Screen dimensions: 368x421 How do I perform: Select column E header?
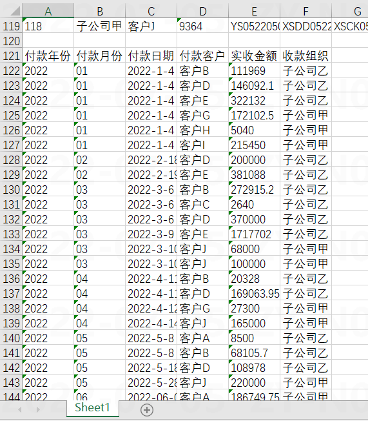coord(254,11)
